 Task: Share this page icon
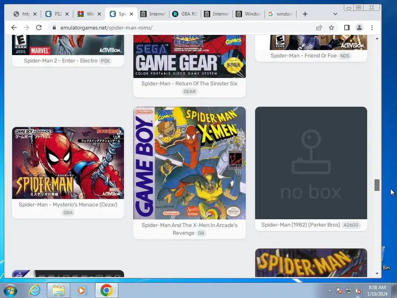pyautogui.click(x=319, y=28)
